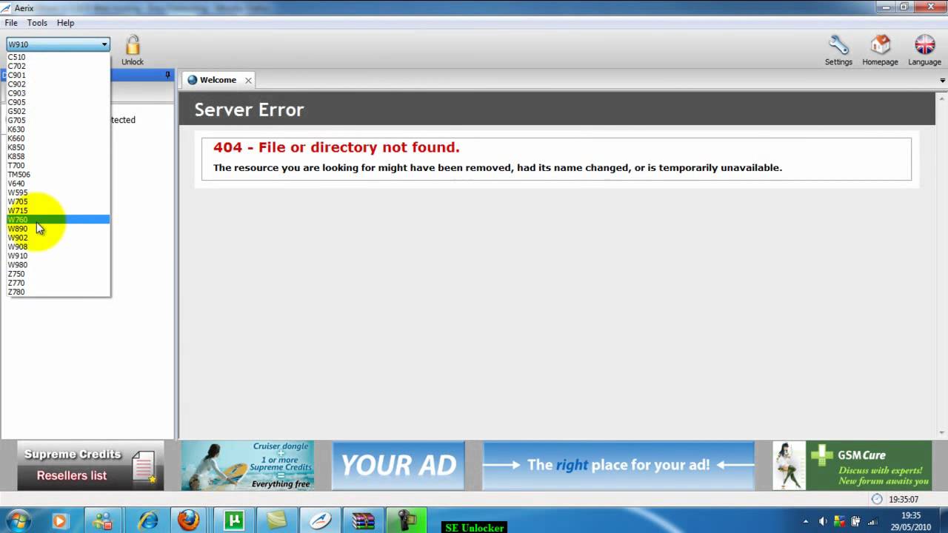Open WinRAR from the taskbar
948x533 pixels.
[x=363, y=520]
